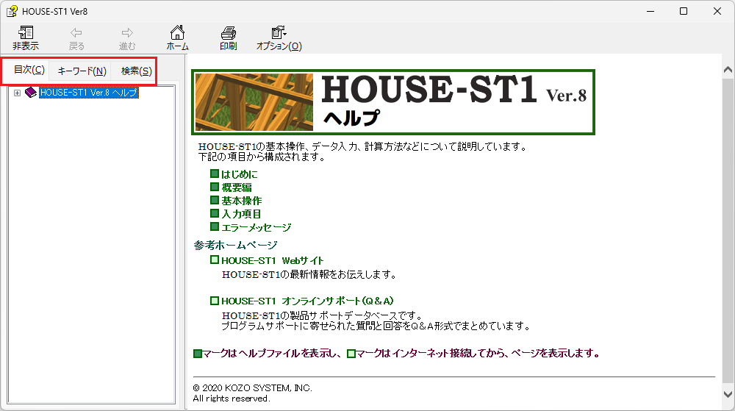
Task: Open the エラーメッセージ help link
Action: point(256,227)
